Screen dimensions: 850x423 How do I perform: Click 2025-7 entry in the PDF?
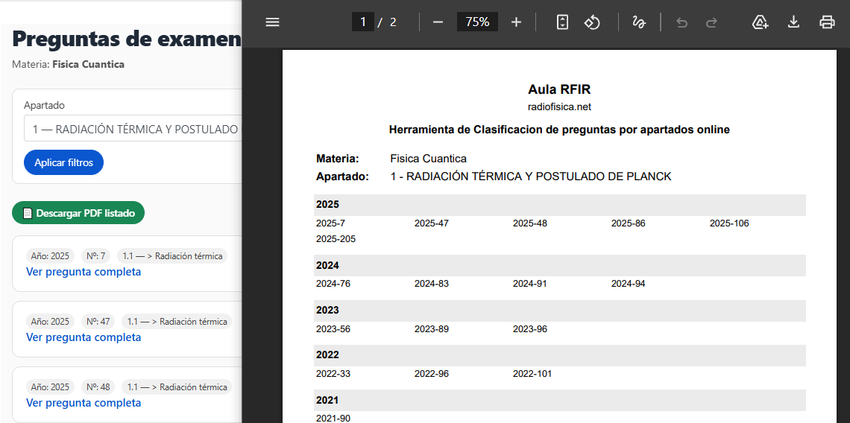coord(330,223)
